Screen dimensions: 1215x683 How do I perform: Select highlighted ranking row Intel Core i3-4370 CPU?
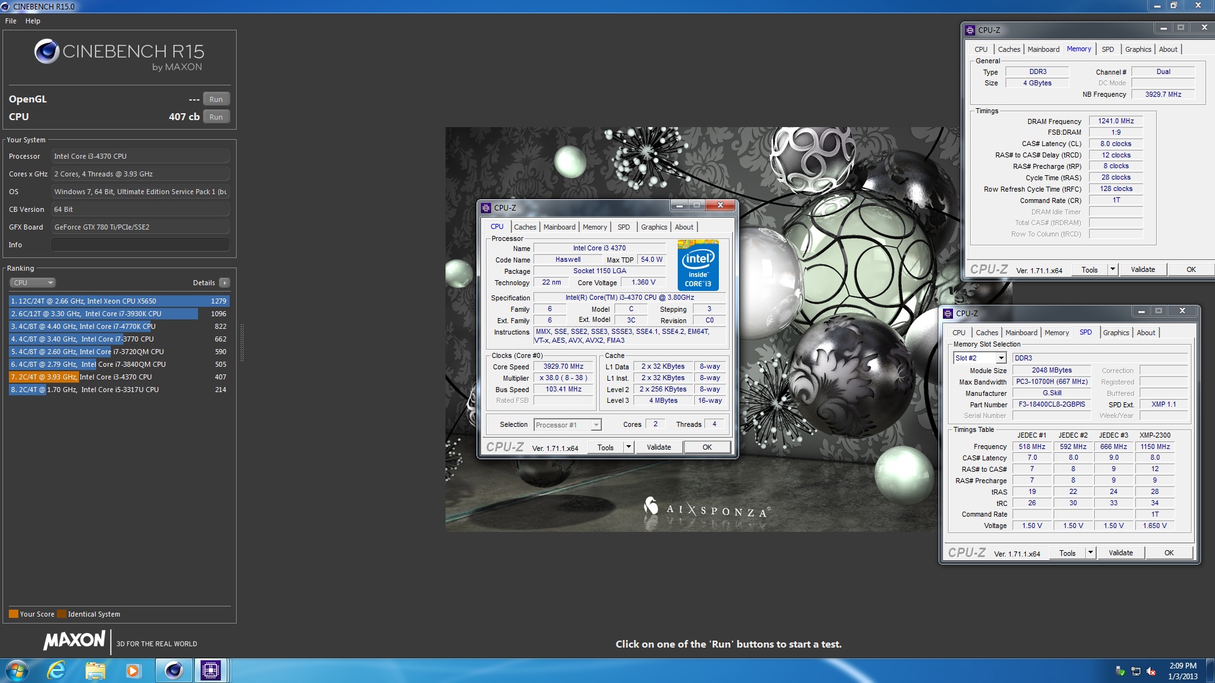click(119, 377)
